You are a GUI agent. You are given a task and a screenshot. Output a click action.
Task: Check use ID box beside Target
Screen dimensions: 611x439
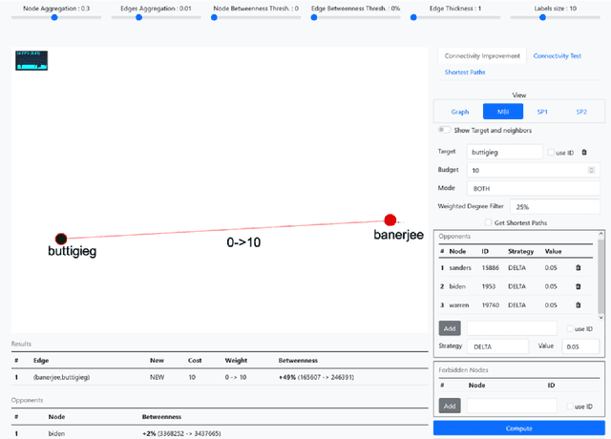click(x=551, y=153)
